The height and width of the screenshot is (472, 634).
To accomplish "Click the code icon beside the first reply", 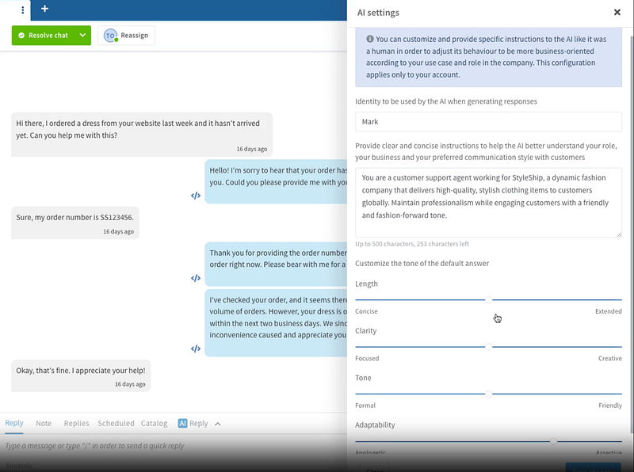I will pyautogui.click(x=196, y=196).
